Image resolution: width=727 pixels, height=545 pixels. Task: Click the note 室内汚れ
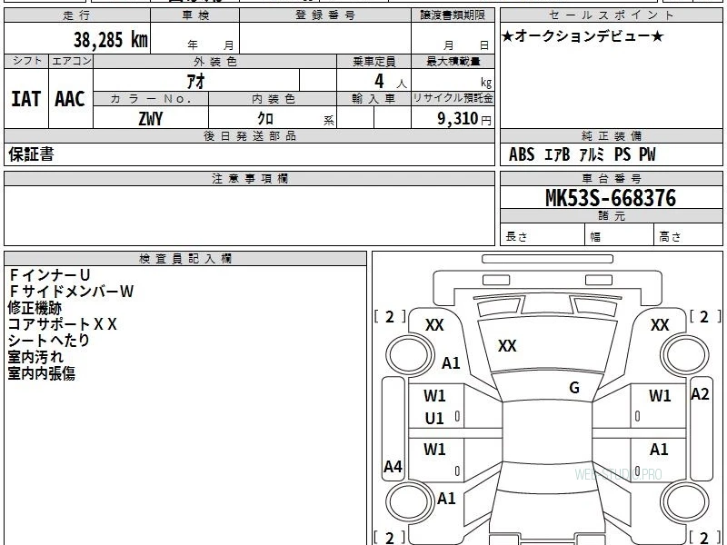coord(35,357)
